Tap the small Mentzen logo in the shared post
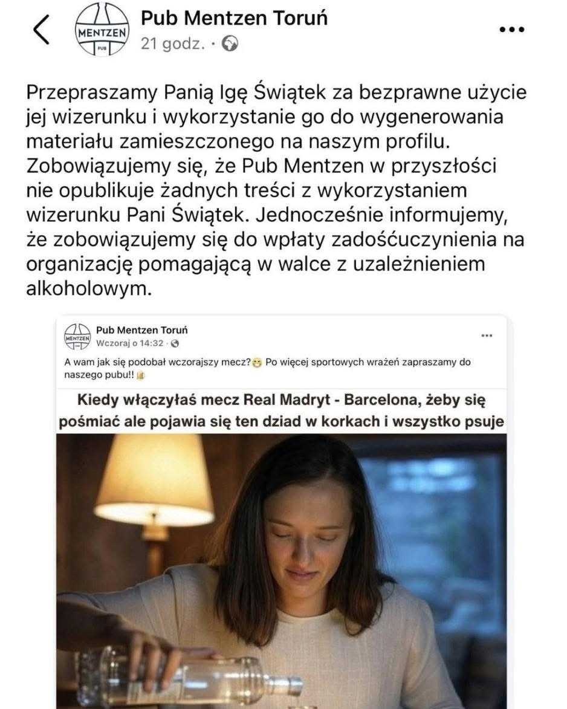Viewport: 567px width, 709px height. (78, 337)
